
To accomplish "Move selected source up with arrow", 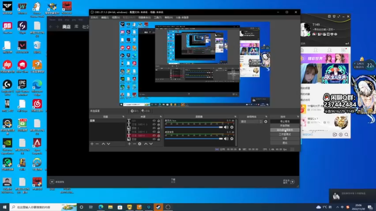I will [x=146, y=144].
